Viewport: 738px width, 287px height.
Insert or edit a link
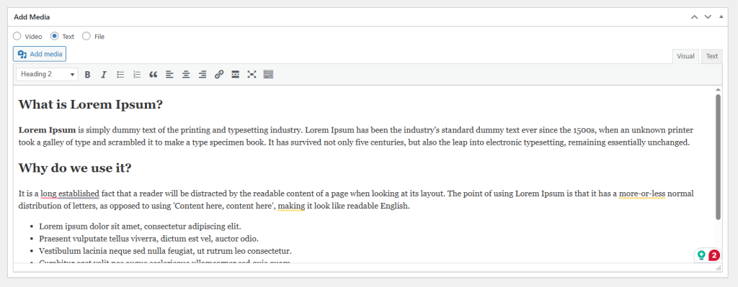pyautogui.click(x=219, y=74)
